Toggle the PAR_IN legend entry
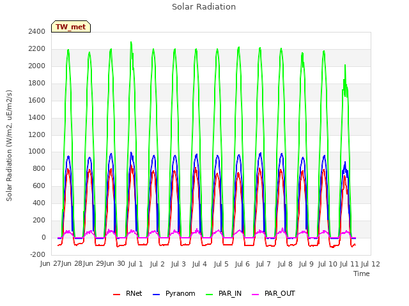Image resolution: width=409 pixels, height=306 pixels. pos(224,293)
